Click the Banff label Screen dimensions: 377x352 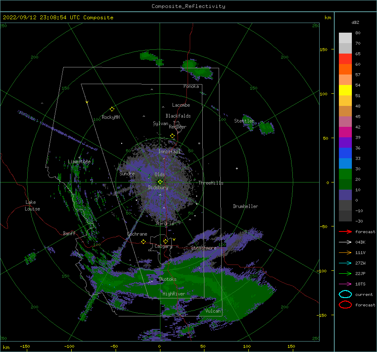tap(69, 234)
